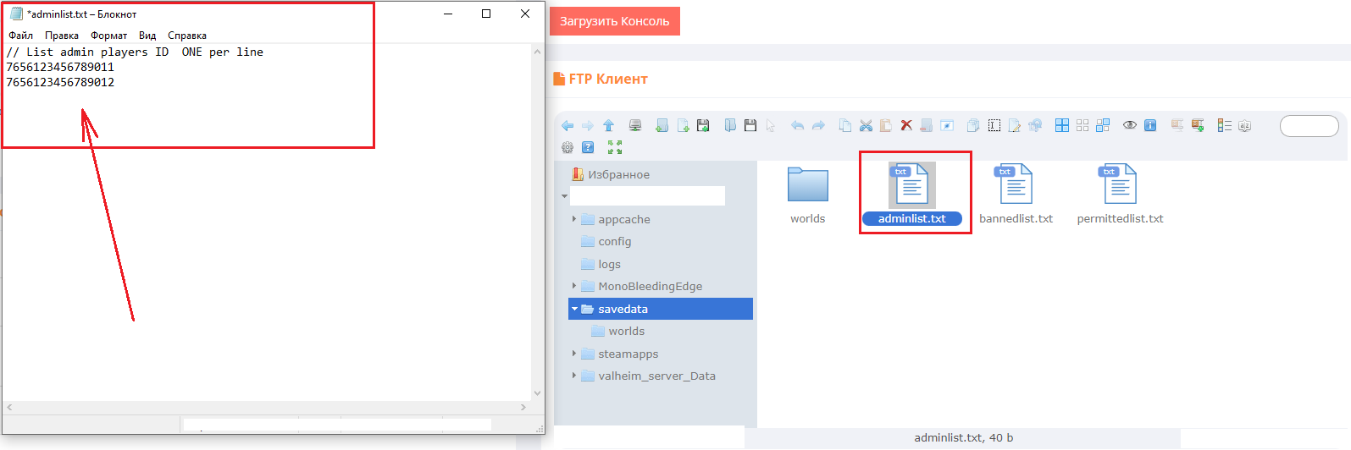Go back with the blue left arrow in FTP toolbar
This screenshot has height=450, width=1351.
pos(568,125)
